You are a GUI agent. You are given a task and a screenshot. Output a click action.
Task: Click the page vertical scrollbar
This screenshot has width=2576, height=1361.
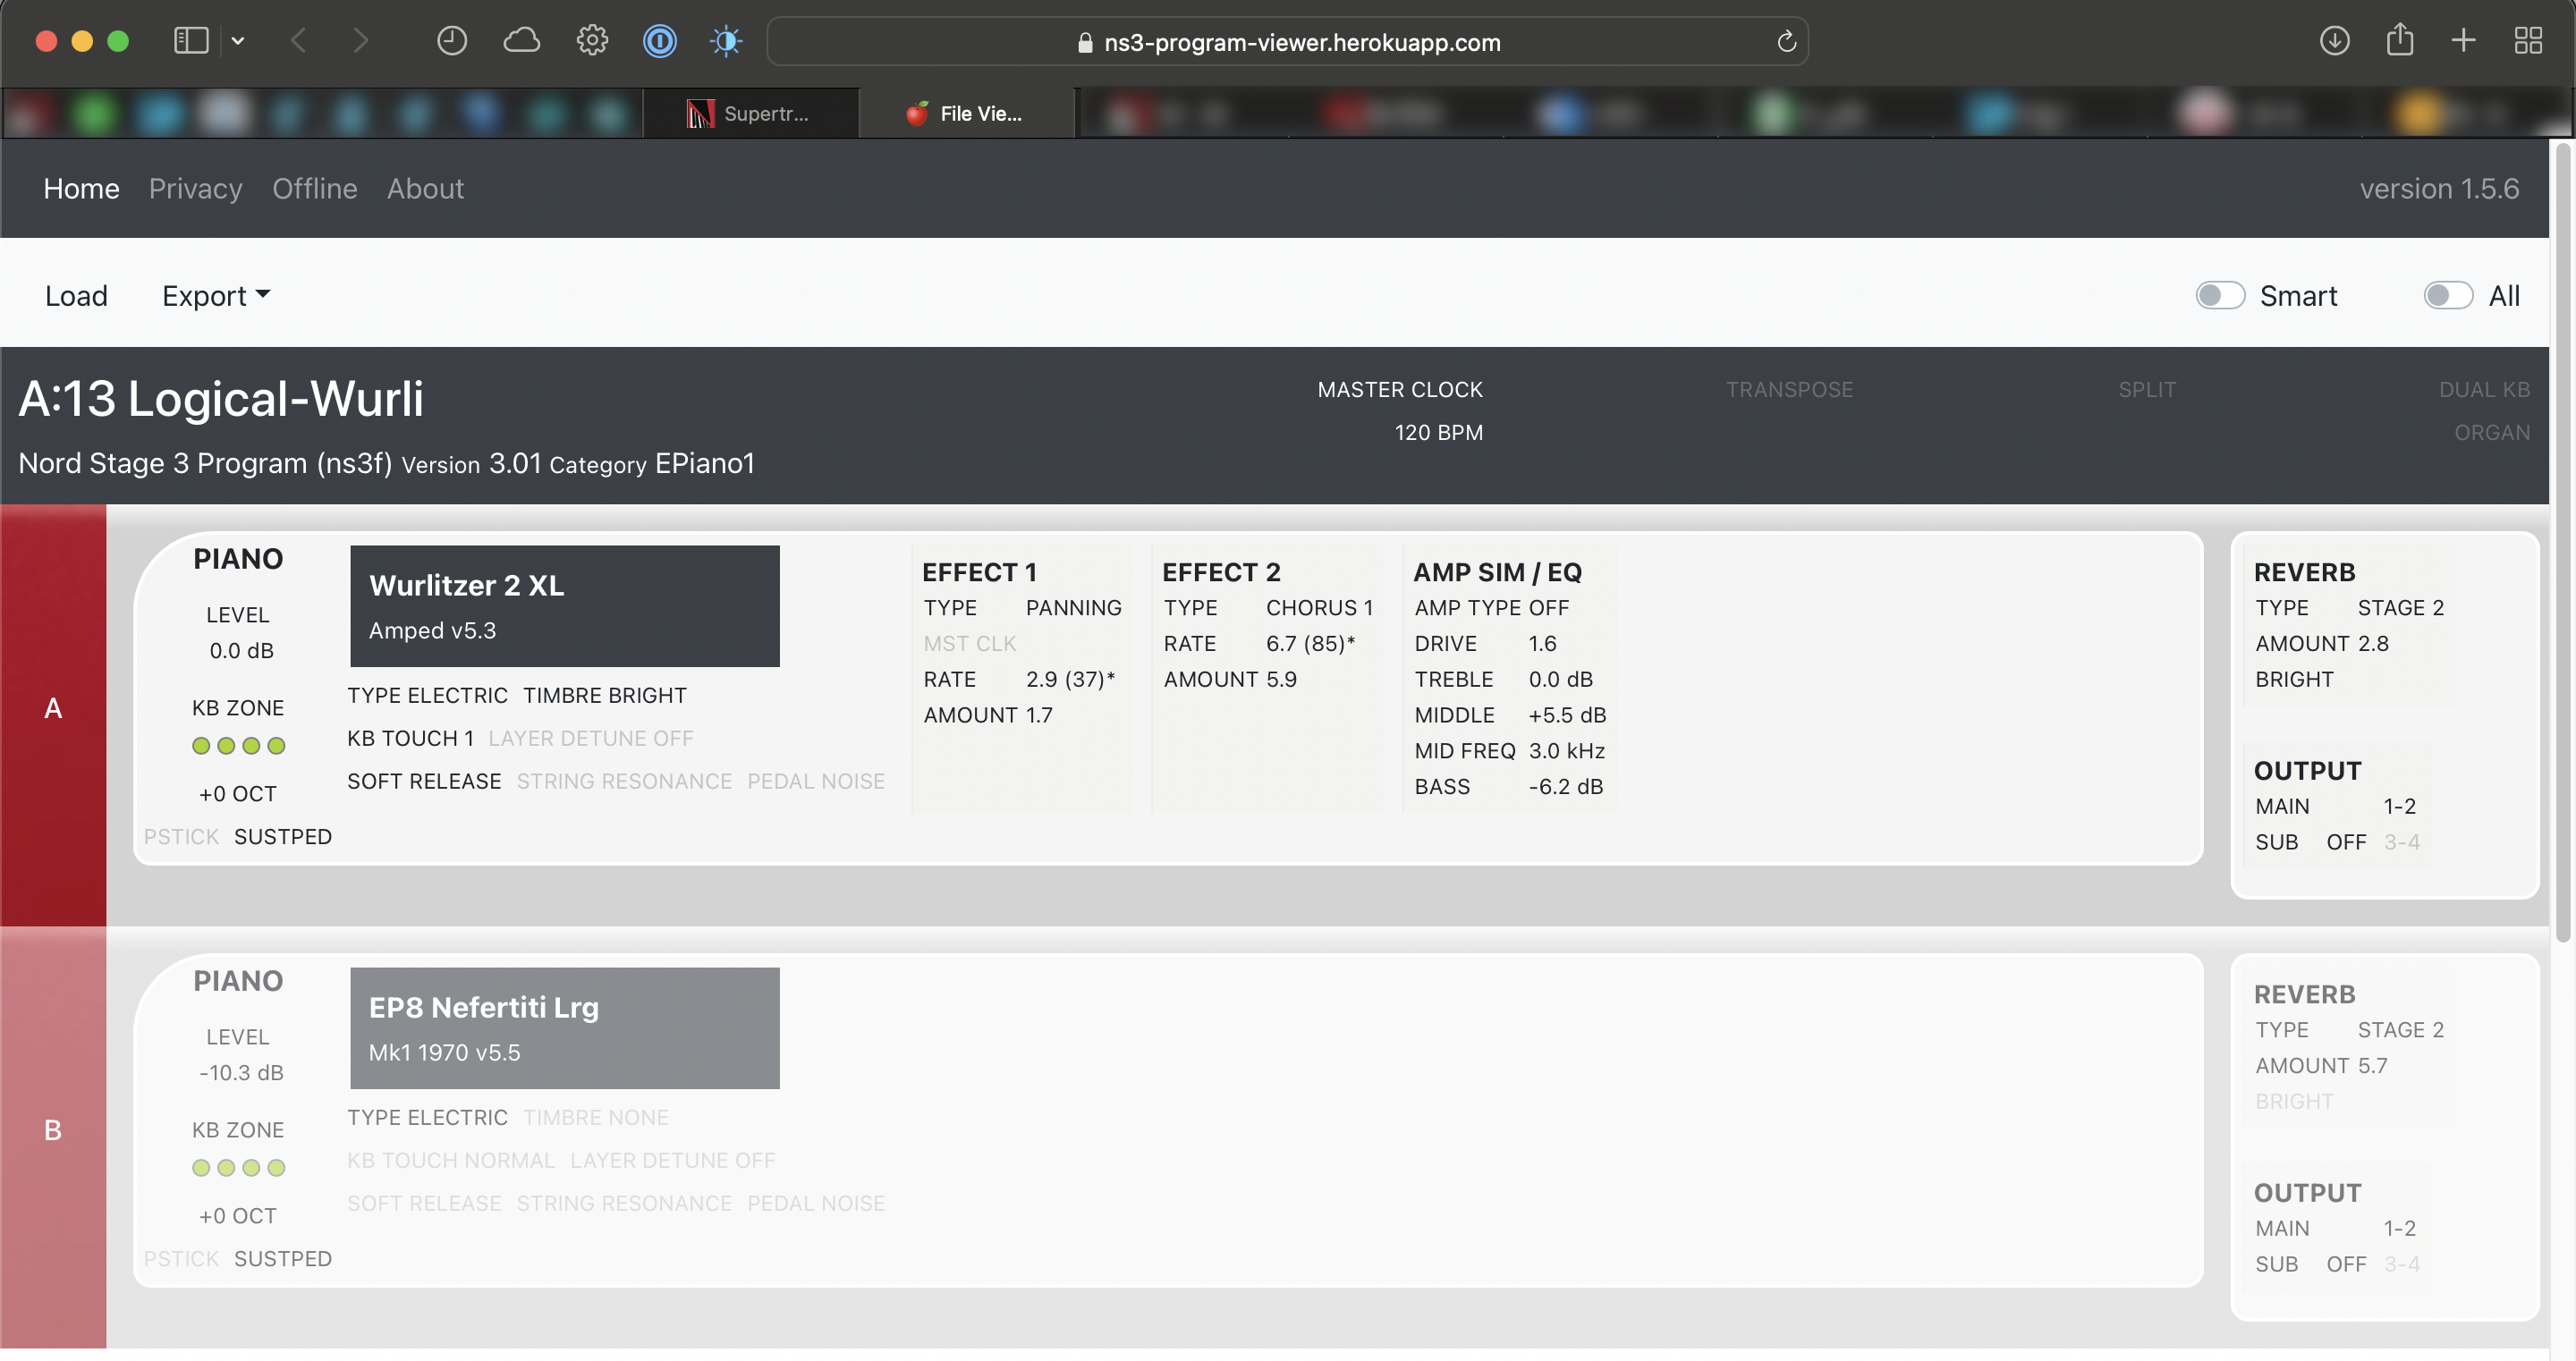tap(2562, 542)
